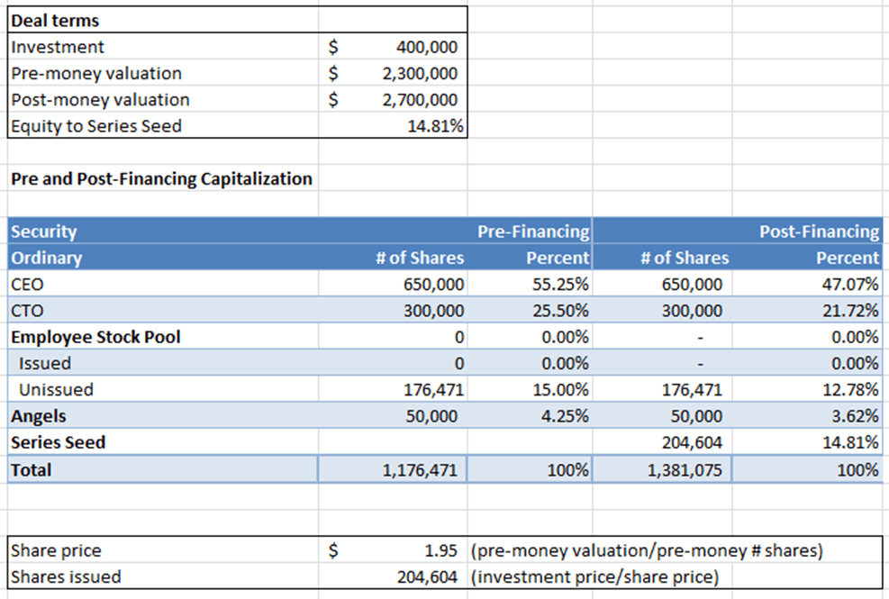Click the Pre and Post-Financing Capitalization title
The image size is (889, 599).
[x=161, y=178]
